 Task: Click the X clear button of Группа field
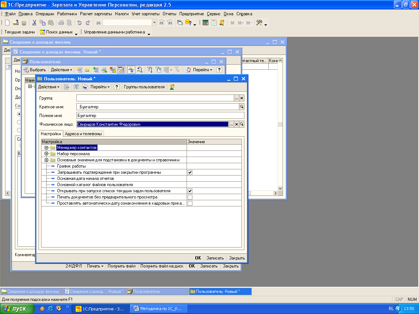242,98
